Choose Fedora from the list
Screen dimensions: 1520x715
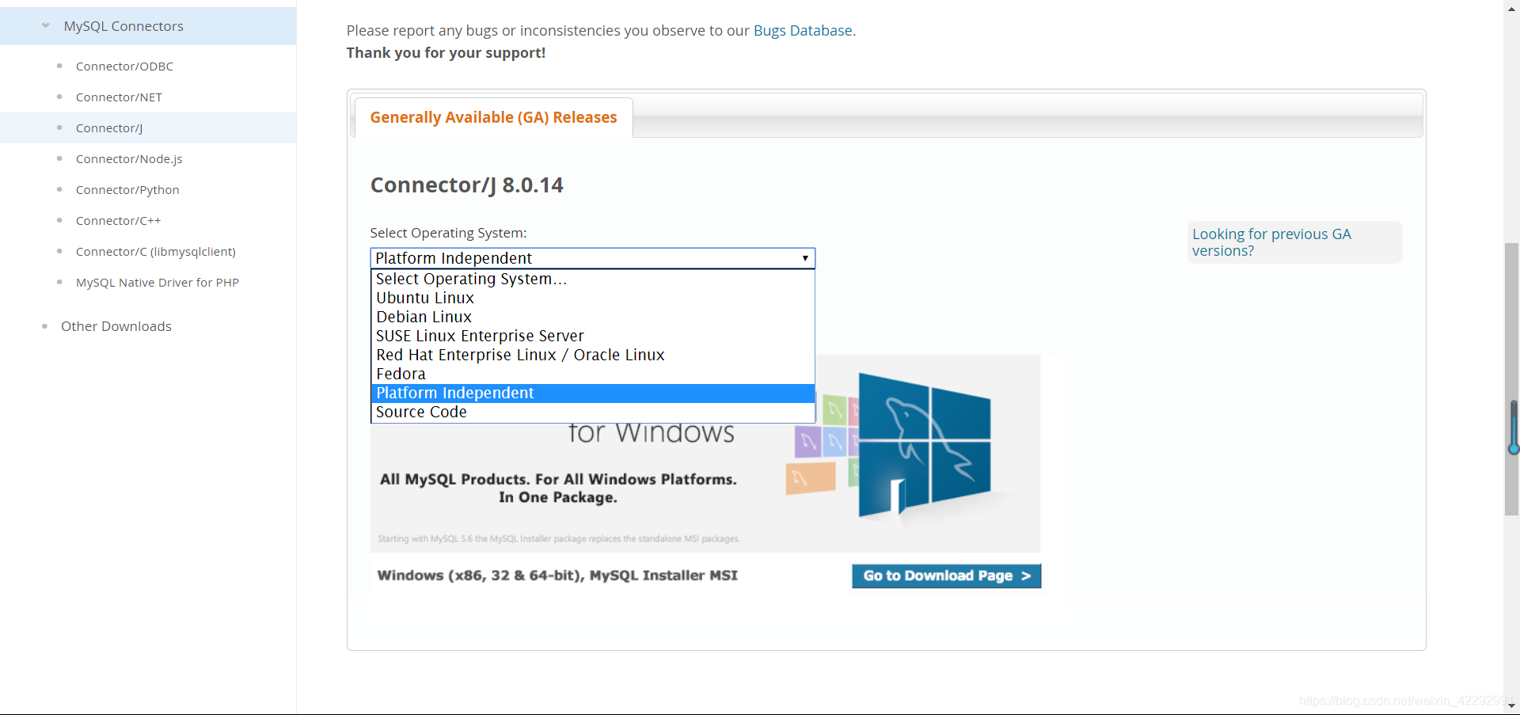593,374
